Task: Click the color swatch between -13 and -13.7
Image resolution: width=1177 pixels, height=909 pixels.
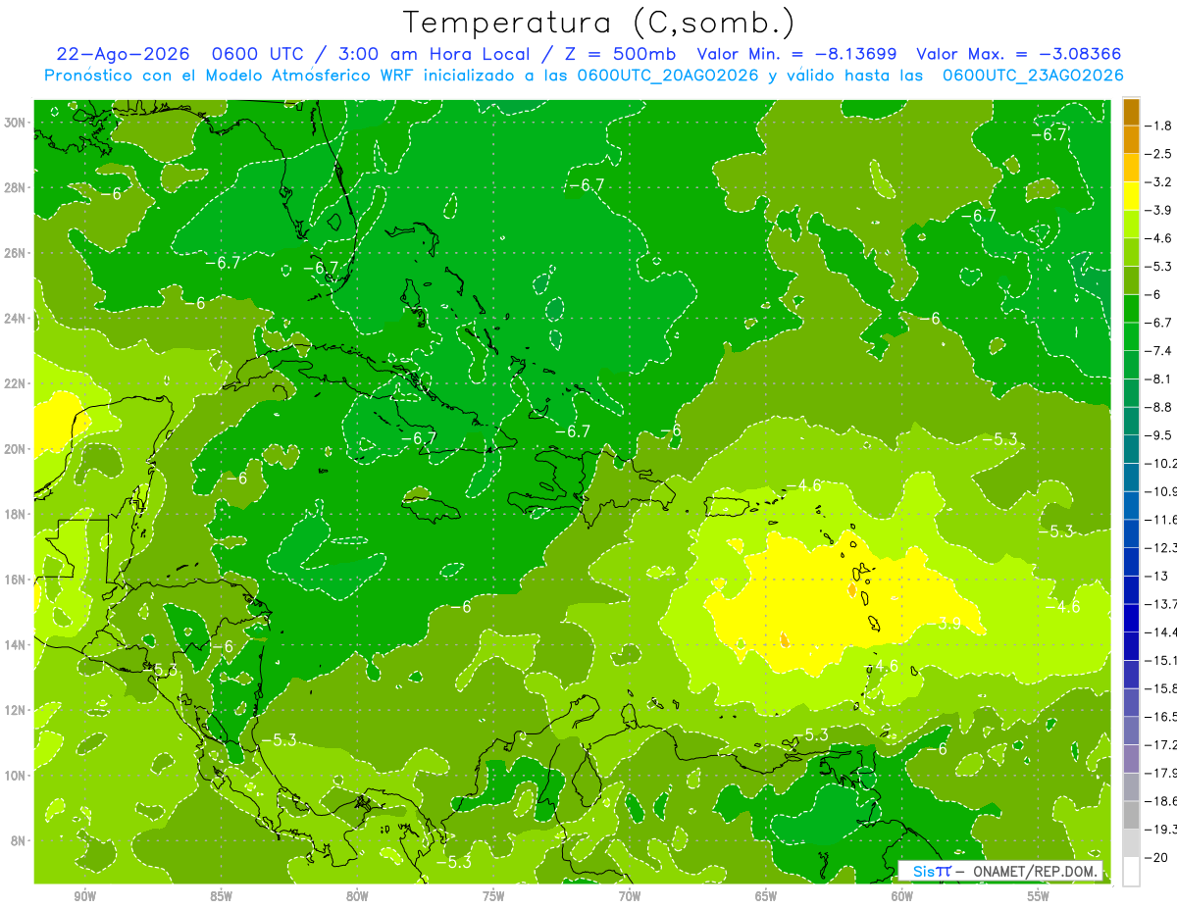Action: coord(1131,589)
